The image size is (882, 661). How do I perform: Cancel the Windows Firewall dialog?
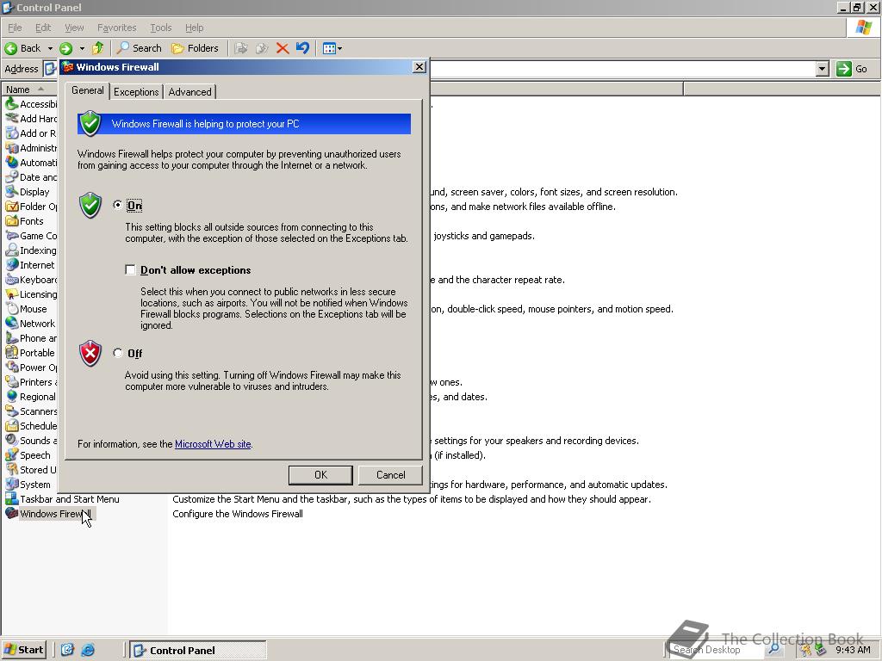(390, 475)
